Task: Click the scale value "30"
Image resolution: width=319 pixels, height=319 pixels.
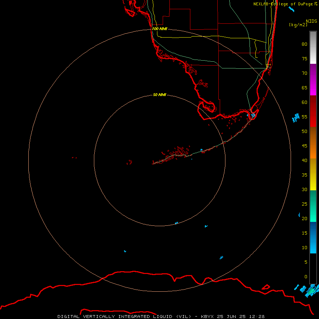Action: (304, 189)
